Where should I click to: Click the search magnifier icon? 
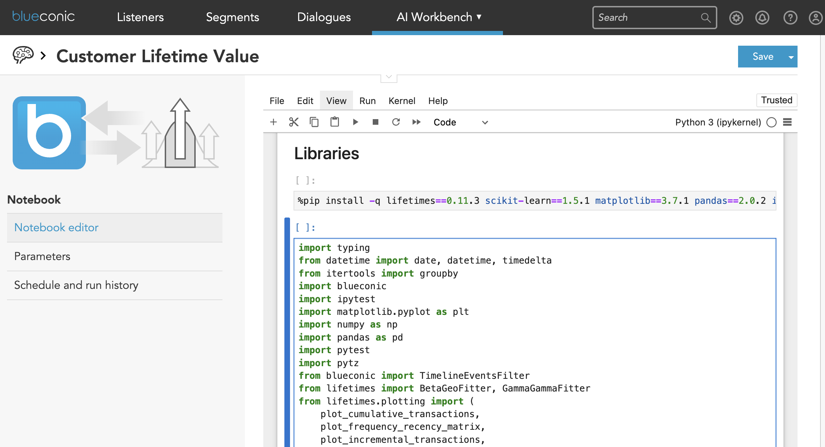tap(706, 18)
